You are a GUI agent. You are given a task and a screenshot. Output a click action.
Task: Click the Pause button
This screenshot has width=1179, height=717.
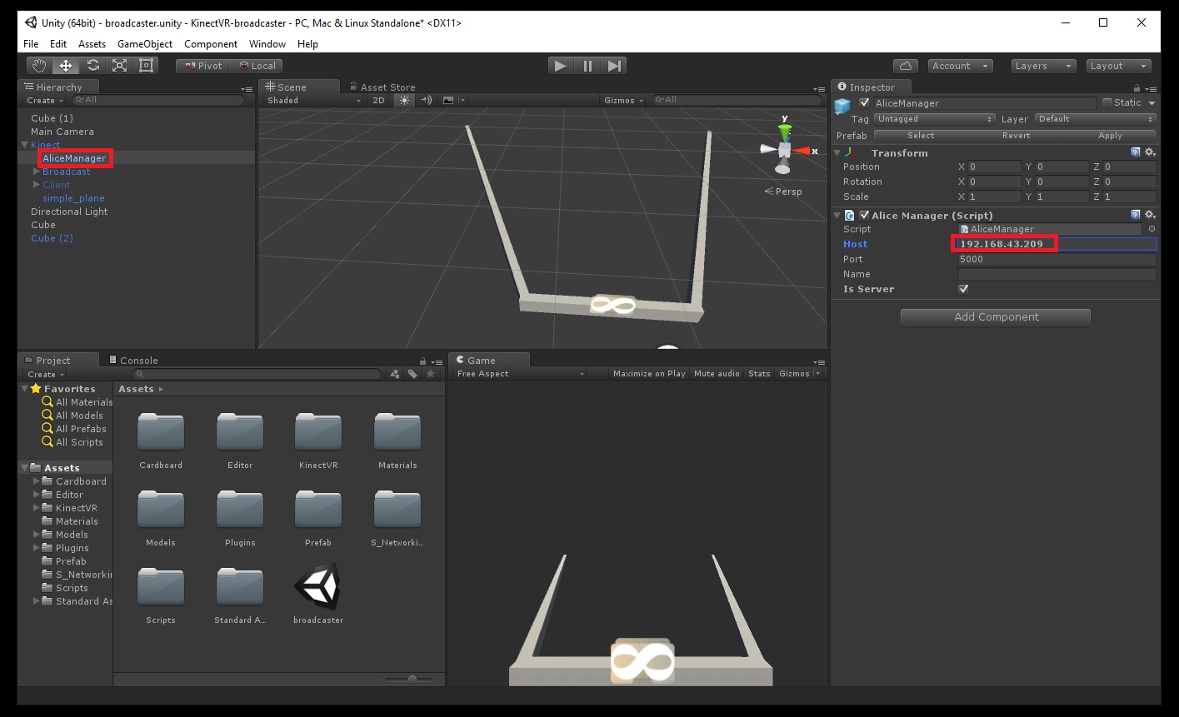587,66
